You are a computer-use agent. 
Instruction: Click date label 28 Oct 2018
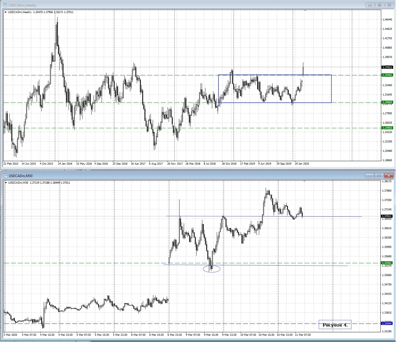click(229, 164)
